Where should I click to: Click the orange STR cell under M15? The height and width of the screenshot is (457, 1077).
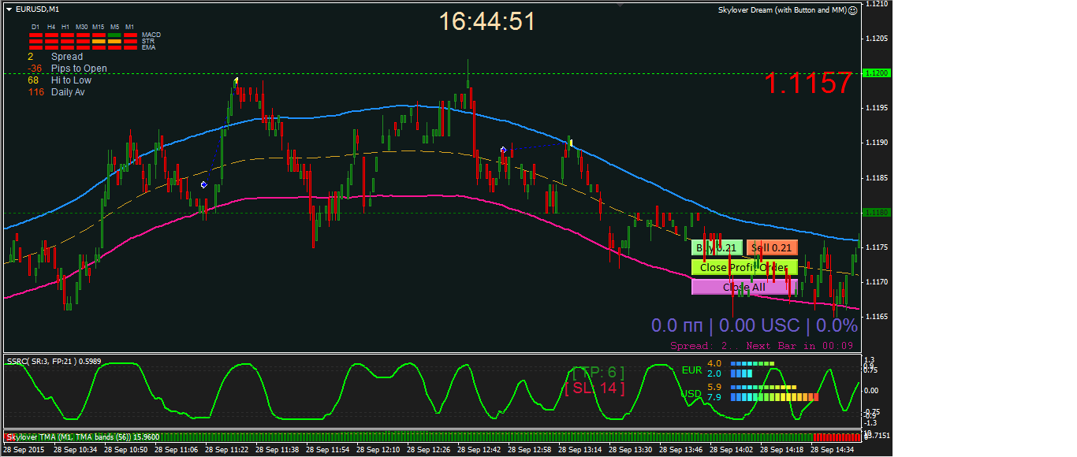[x=99, y=41]
